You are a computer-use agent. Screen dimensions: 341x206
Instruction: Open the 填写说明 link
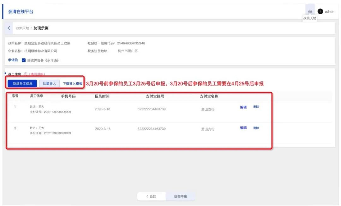click(x=37, y=74)
